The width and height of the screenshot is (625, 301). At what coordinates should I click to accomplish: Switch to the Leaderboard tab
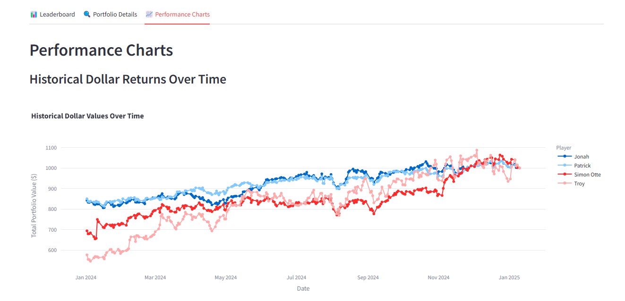57,14
